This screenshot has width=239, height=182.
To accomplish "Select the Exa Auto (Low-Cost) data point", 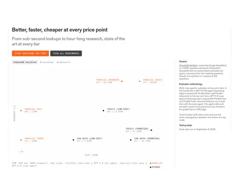I will [73, 140].
